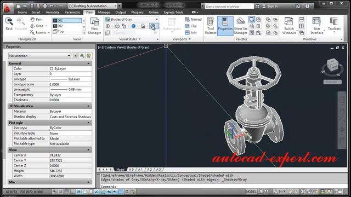
Task: Select the Pan tool
Action: (36, 20)
